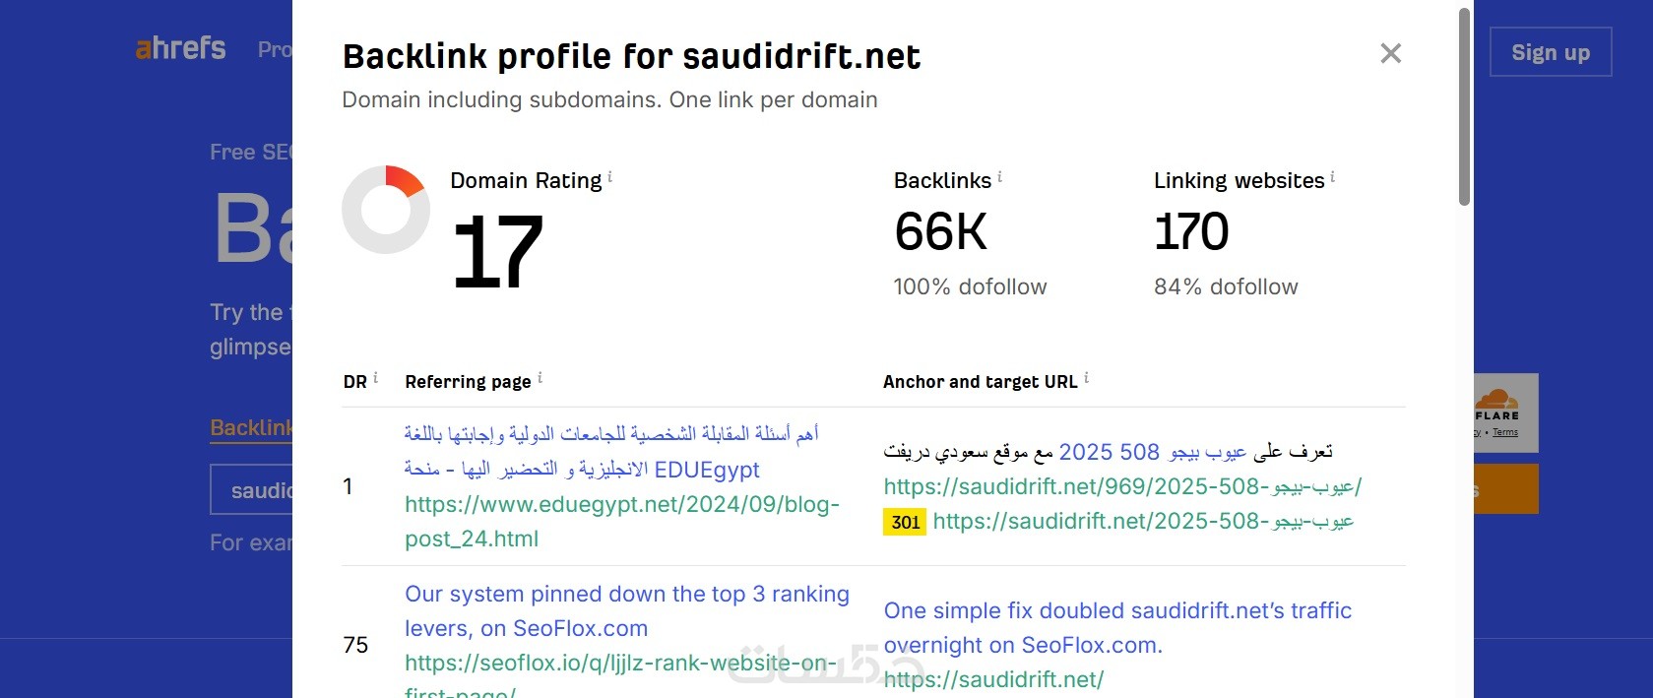Select the Backlink tab behind the popup

pyautogui.click(x=251, y=427)
